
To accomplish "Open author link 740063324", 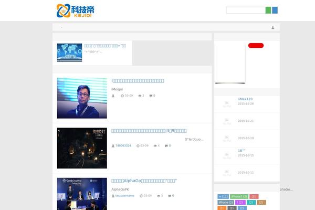I will 123,145.
